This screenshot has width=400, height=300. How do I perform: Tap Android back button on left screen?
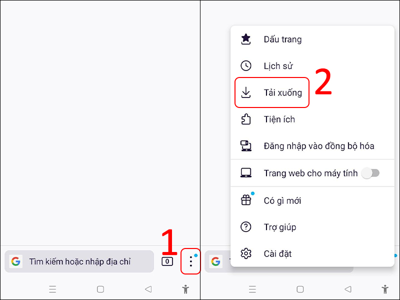(x=148, y=289)
